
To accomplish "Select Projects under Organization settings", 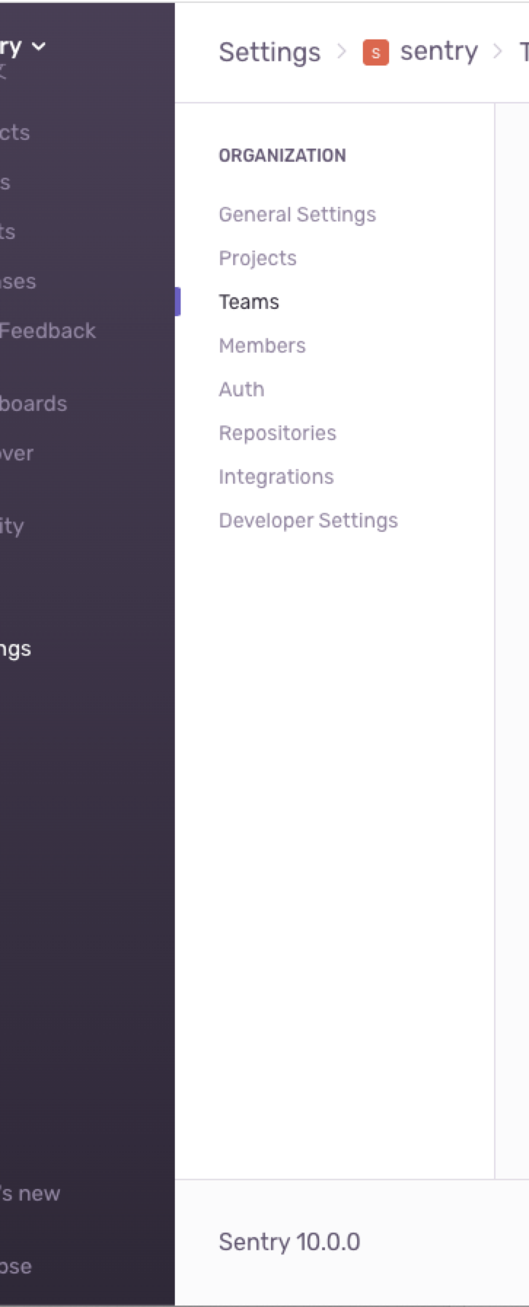I will click(258, 258).
